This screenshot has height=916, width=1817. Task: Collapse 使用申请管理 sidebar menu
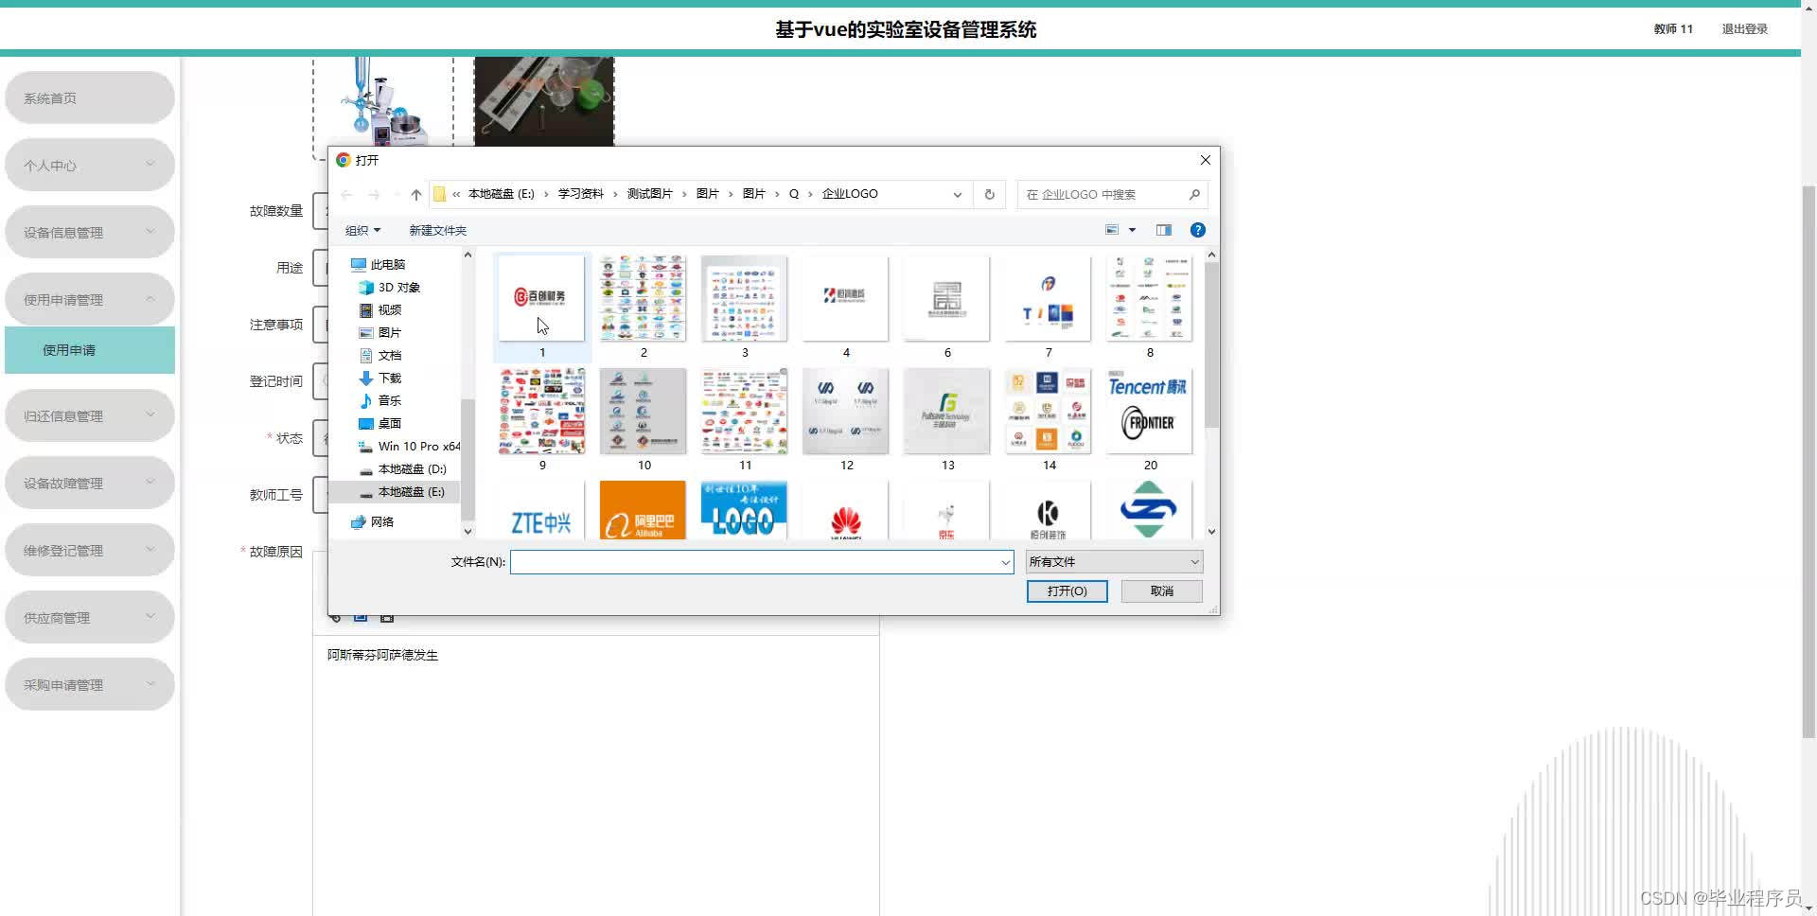tap(90, 300)
